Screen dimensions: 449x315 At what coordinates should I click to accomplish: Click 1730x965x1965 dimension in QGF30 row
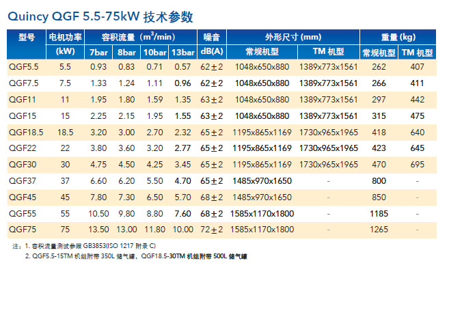(329, 165)
